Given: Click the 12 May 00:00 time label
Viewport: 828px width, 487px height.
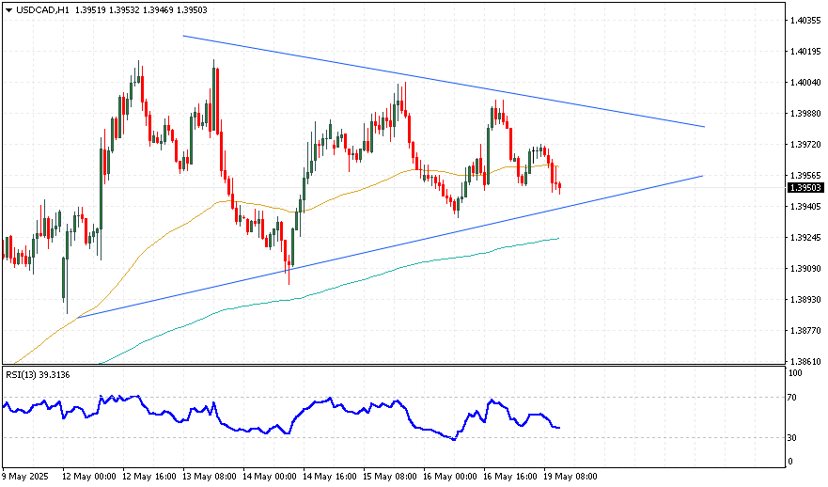Looking at the screenshot, I should click(89, 477).
